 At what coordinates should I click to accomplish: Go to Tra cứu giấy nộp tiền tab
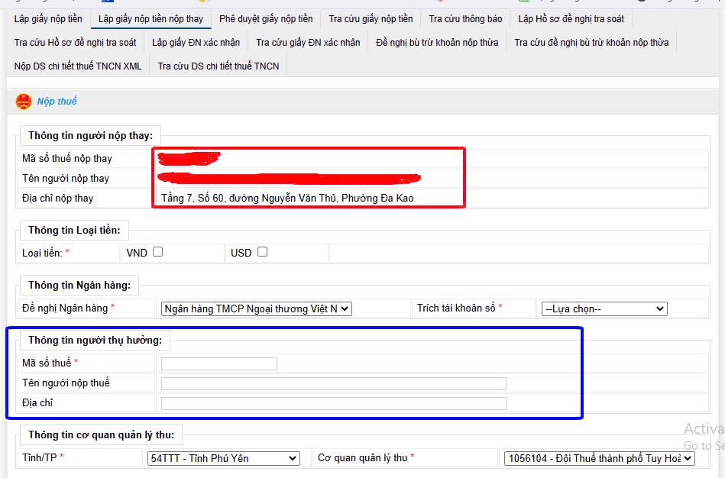pos(371,18)
